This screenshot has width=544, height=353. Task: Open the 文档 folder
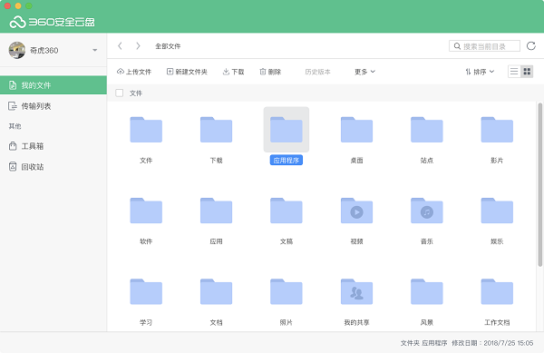coord(216,291)
